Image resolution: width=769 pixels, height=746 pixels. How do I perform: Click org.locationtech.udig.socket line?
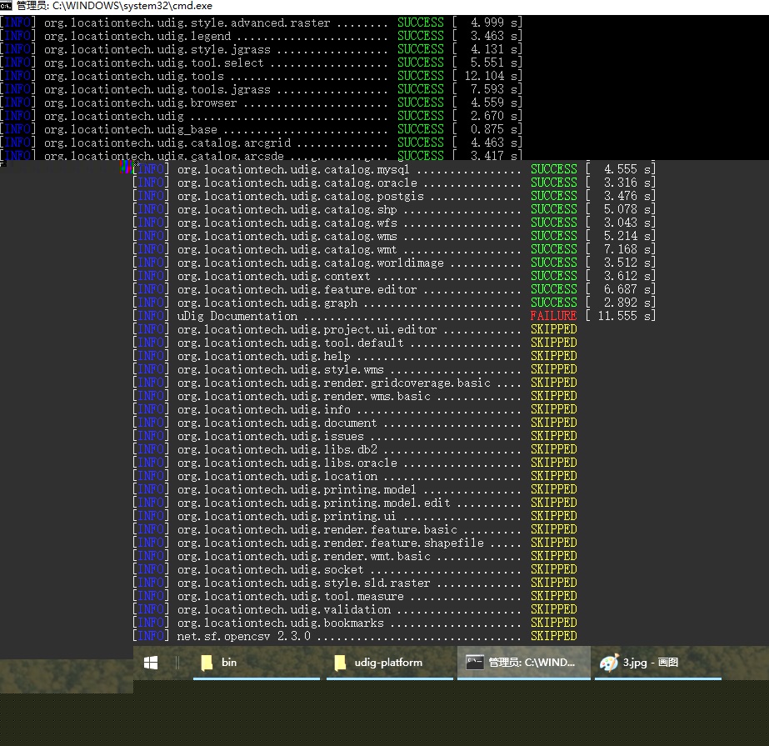tap(355, 568)
